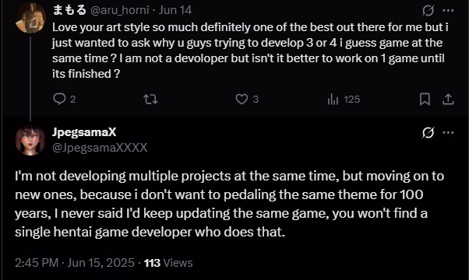View analytics showing 125 views

(x=344, y=99)
